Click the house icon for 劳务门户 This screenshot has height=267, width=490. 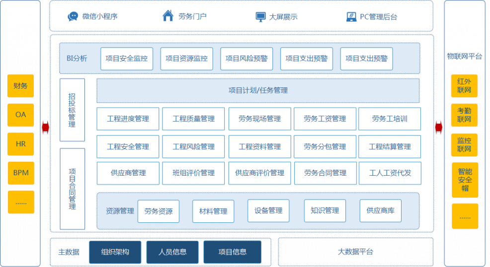click(x=168, y=15)
